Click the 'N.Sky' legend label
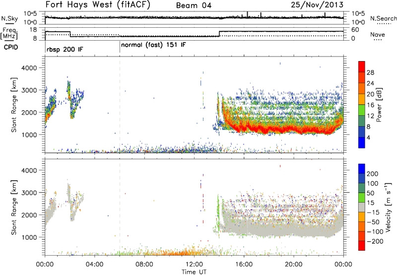 tap(9, 18)
